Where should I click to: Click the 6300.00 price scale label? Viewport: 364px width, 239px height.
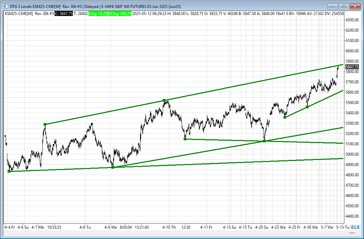pos(352,20)
